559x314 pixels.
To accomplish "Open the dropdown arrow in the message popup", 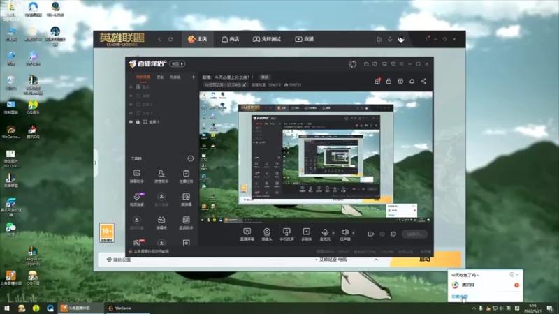I will [x=517, y=274].
